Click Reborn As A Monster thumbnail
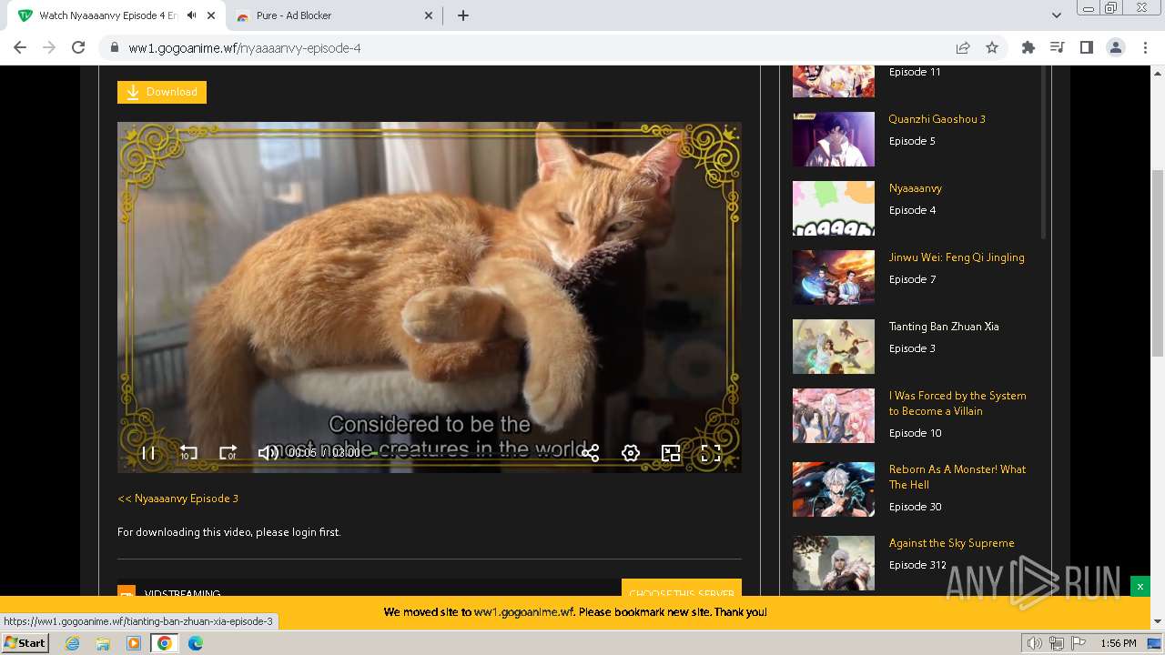The height and width of the screenshot is (655, 1165). point(833,489)
